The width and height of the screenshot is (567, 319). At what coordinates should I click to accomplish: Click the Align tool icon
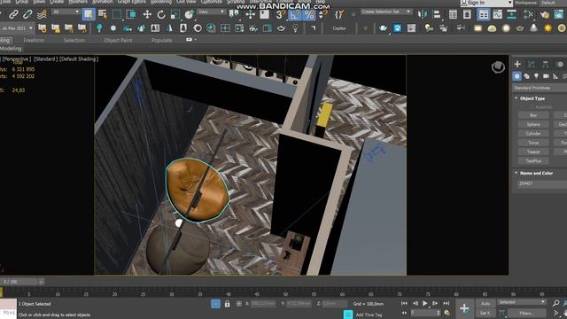click(x=437, y=14)
